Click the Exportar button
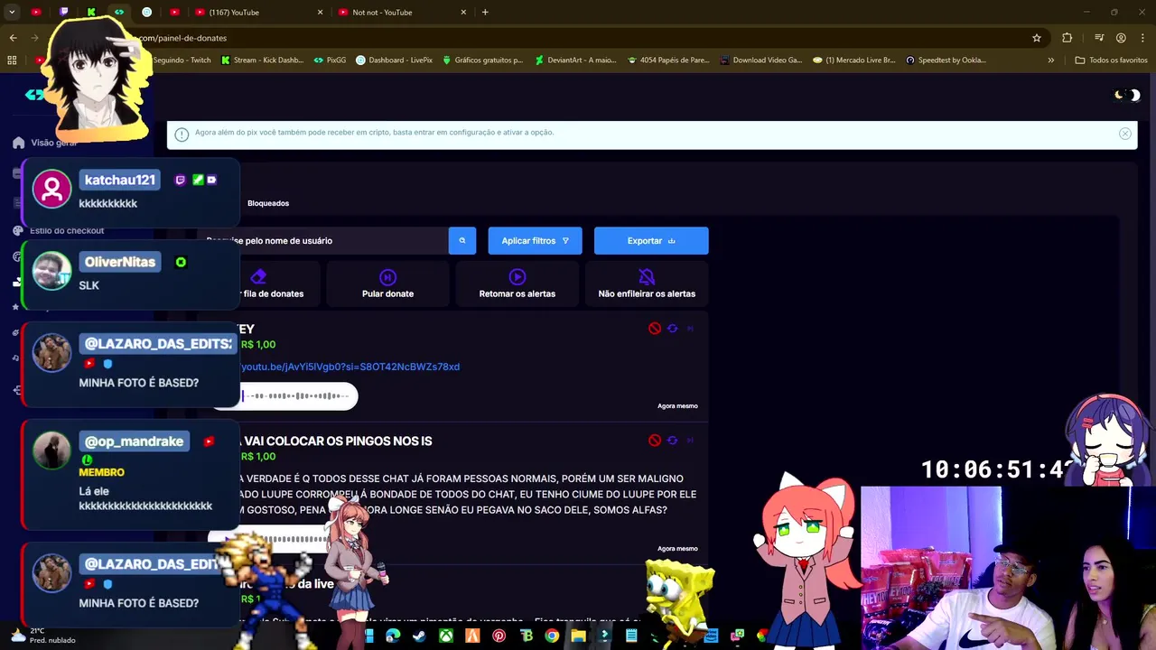The width and height of the screenshot is (1156, 650). click(x=651, y=241)
